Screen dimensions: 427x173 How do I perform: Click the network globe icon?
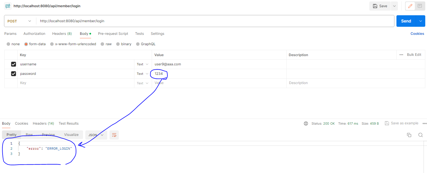coord(306,123)
